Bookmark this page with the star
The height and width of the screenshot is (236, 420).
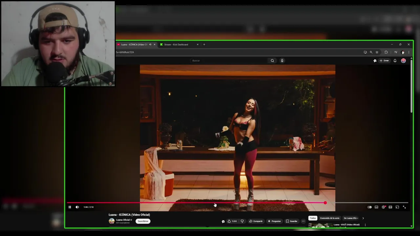pos(377,52)
